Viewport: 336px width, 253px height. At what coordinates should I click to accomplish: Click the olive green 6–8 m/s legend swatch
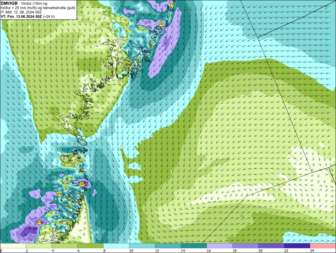pyautogui.click(x=90, y=246)
